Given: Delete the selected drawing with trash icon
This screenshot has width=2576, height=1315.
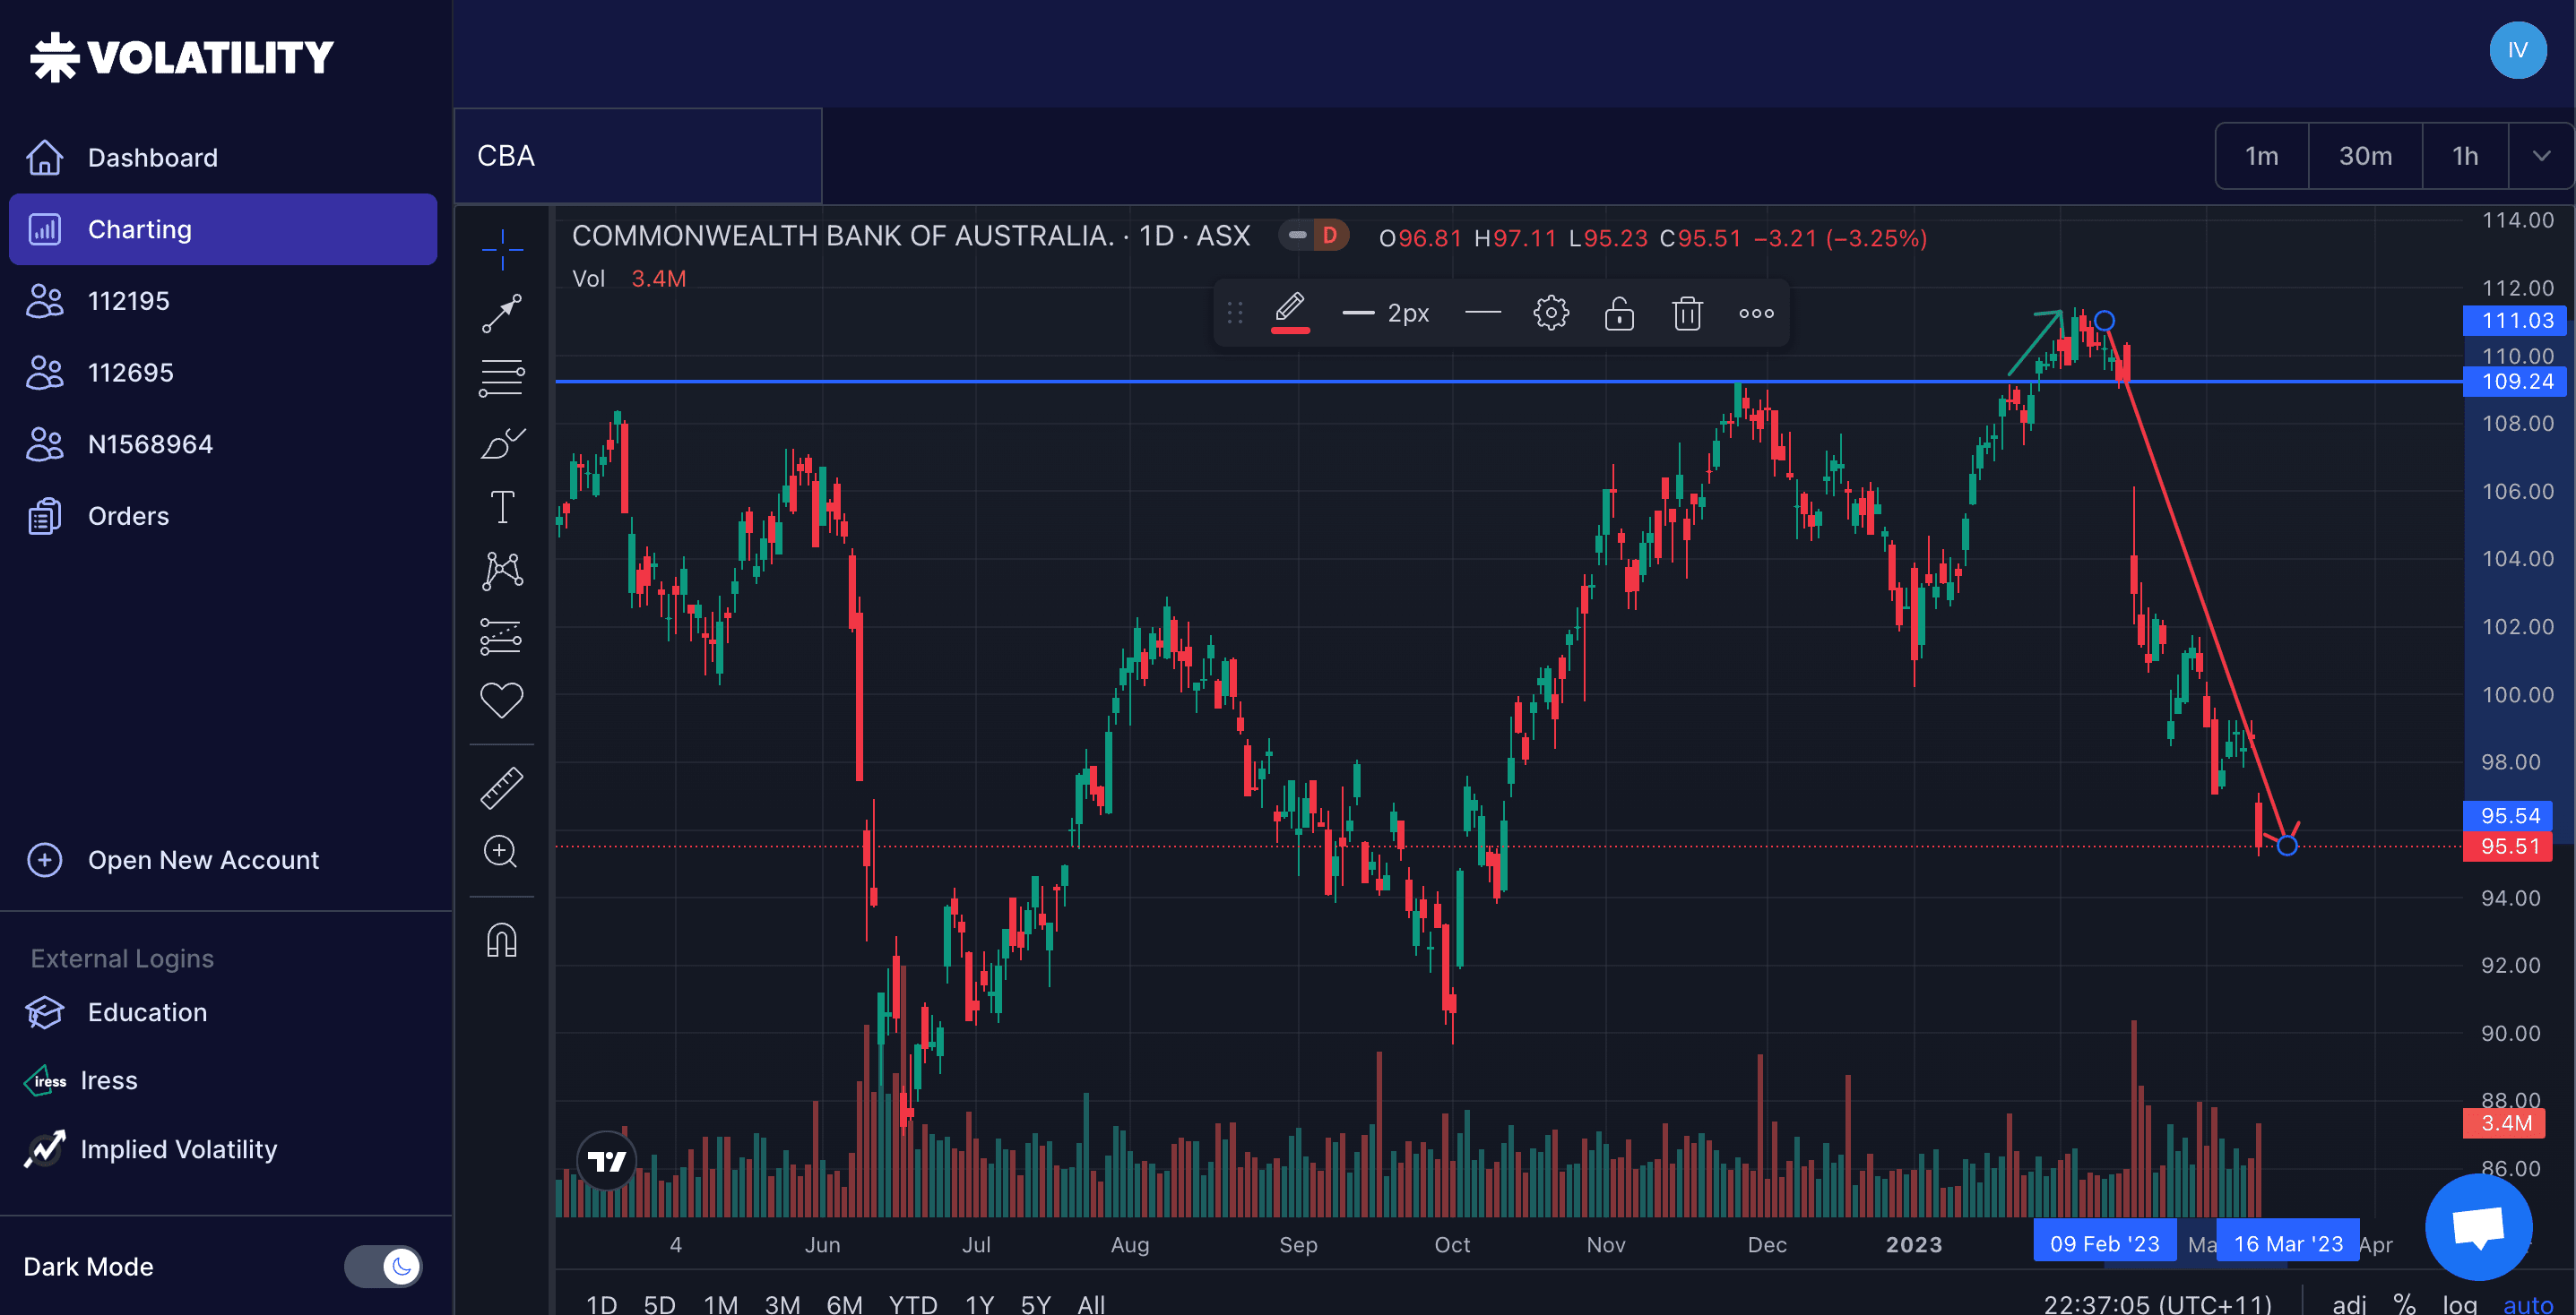Looking at the screenshot, I should [1688, 313].
